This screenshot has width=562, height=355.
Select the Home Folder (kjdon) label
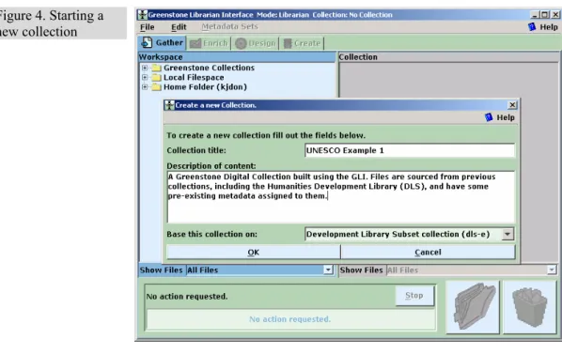pos(205,87)
